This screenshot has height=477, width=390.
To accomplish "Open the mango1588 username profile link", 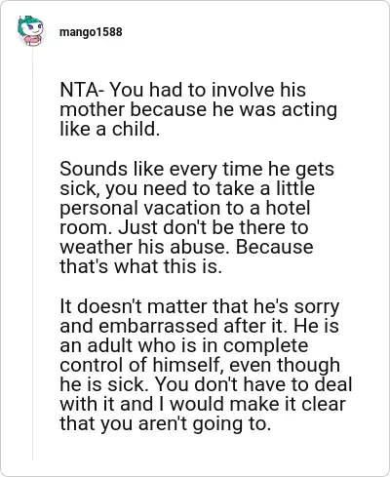I will click(91, 32).
